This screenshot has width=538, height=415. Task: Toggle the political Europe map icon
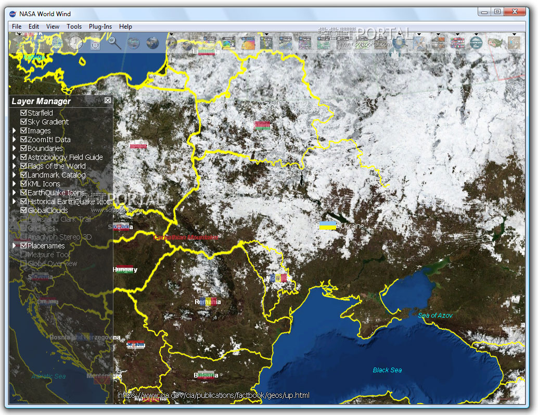coord(419,43)
